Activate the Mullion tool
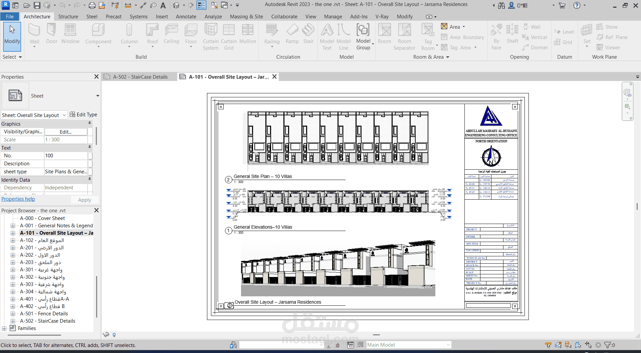 point(247,34)
